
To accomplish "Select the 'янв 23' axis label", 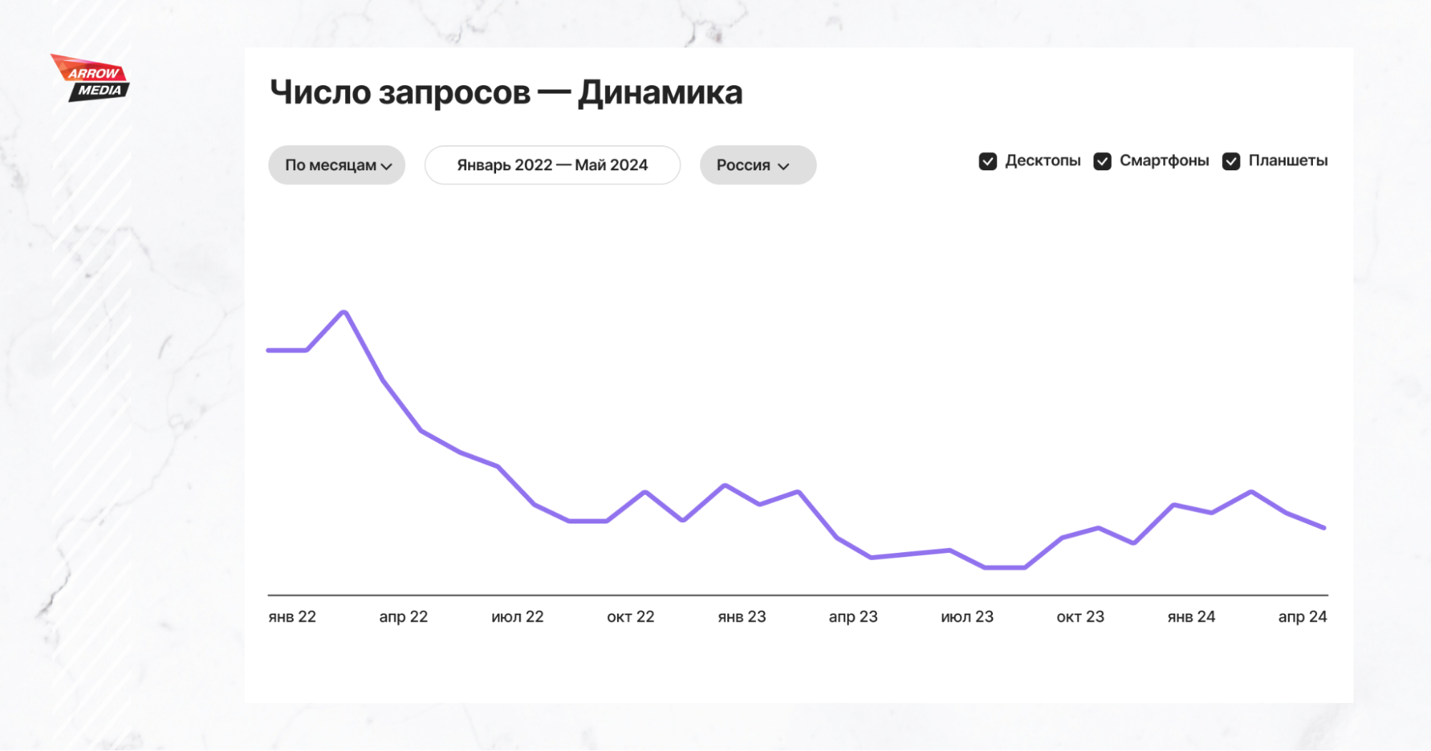I will click(742, 617).
